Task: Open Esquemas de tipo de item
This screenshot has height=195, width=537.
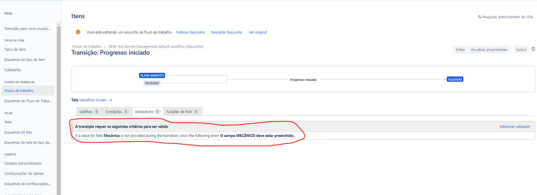Action: (25, 60)
